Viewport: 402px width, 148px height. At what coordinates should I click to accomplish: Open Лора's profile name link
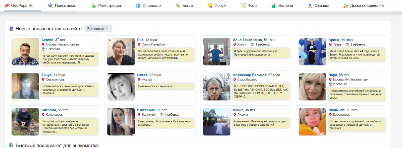[333, 75]
